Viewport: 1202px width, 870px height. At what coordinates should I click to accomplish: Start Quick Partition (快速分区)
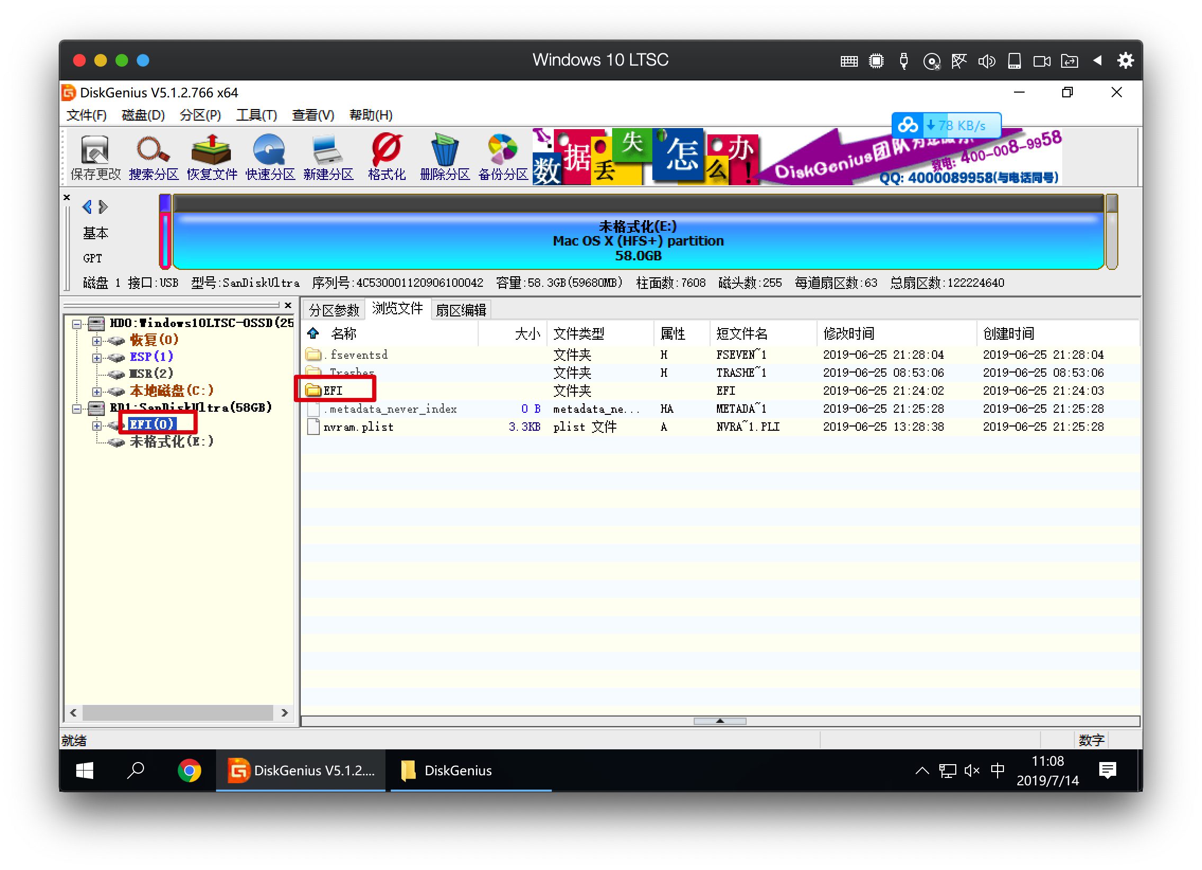[270, 157]
